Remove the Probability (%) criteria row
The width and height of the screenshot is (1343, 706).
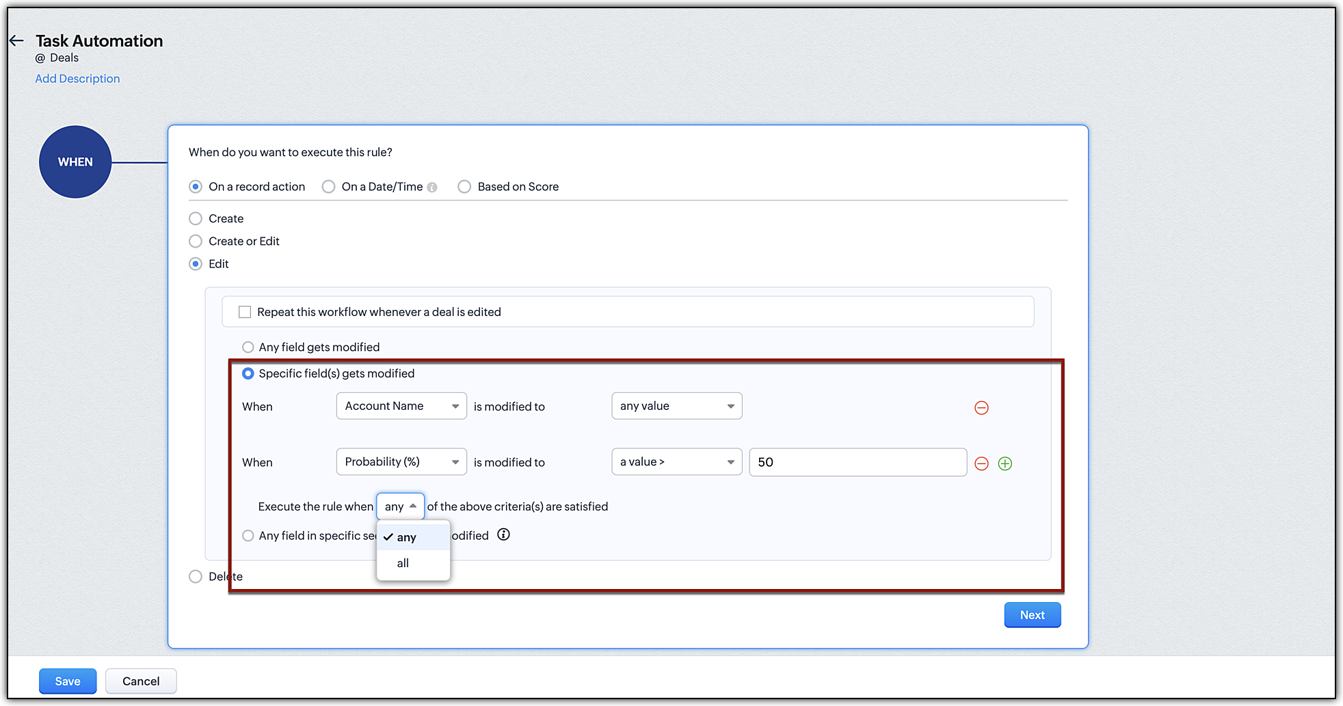tap(981, 464)
